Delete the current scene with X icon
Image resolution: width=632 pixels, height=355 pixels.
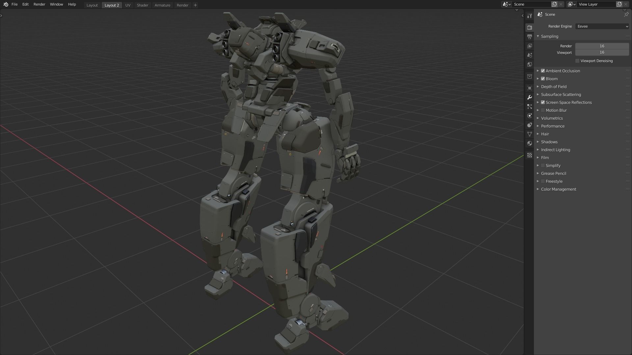click(x=561, y=4)
